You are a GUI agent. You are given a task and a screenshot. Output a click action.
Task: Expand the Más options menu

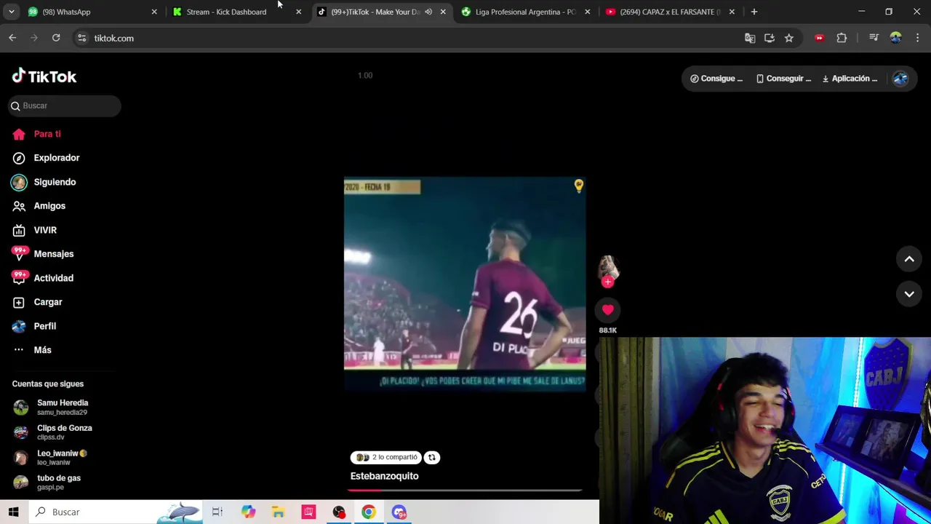[32, 350]
